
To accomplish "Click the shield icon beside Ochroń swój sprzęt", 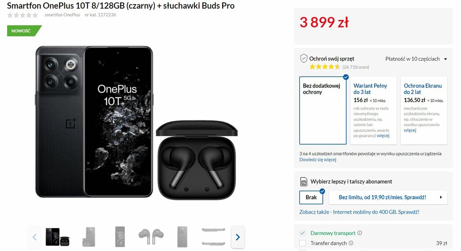I will [303, 59].
